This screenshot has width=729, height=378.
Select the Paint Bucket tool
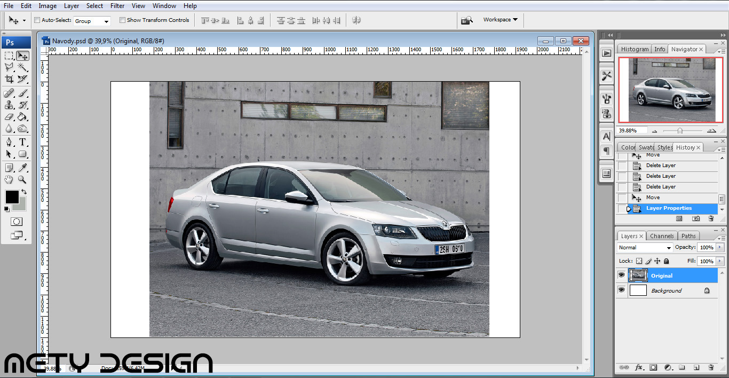[22, 117]
